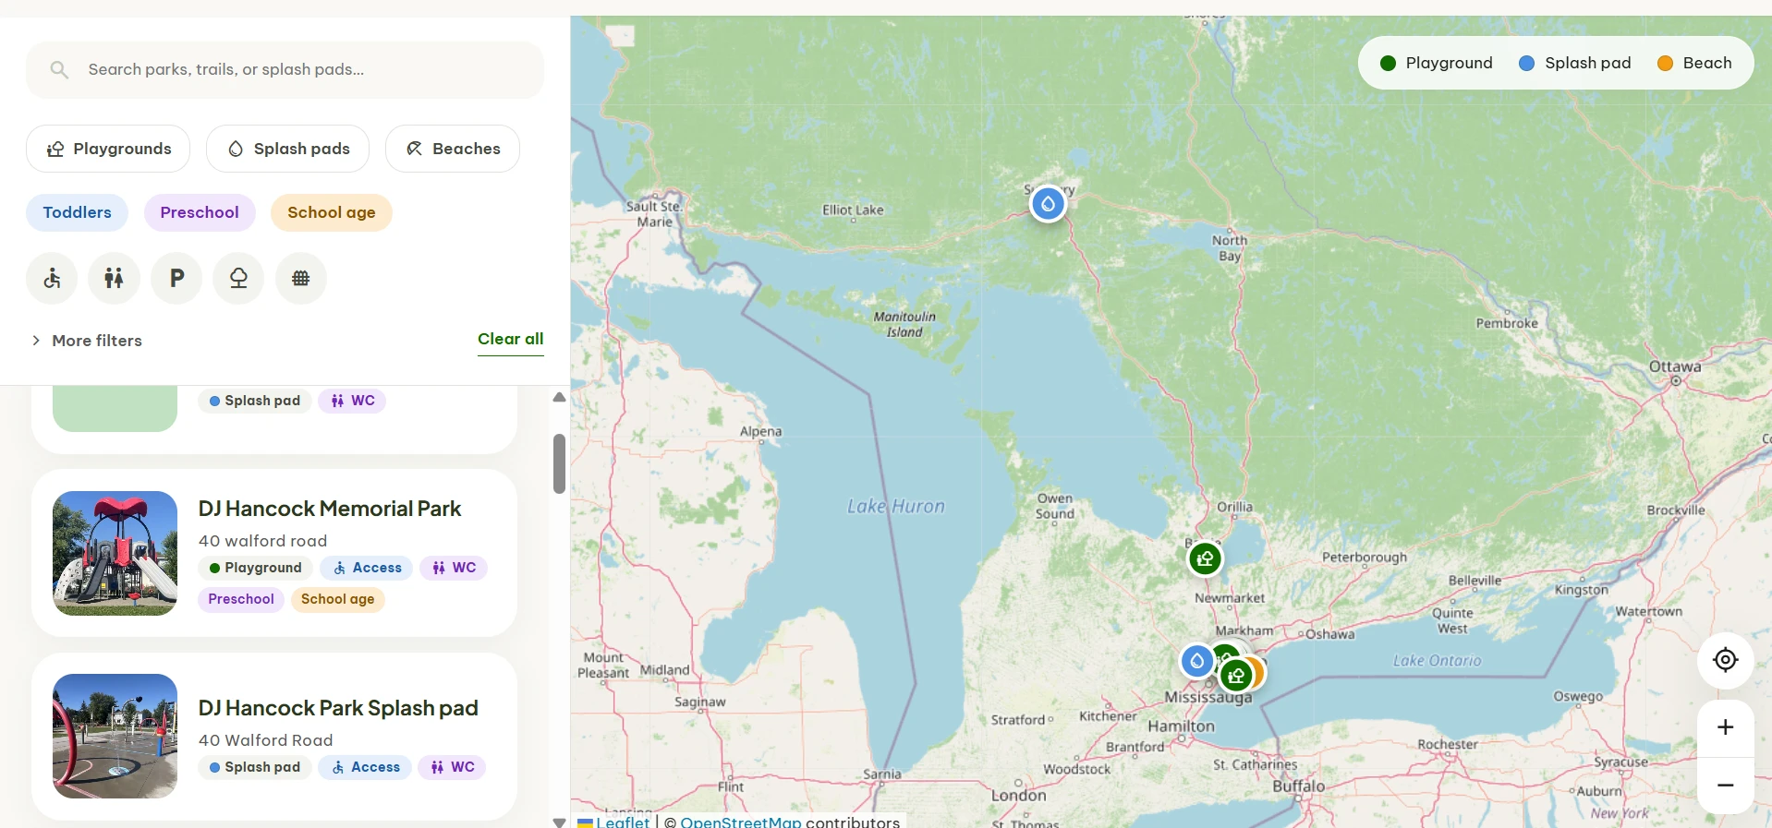The image size is (1772, 828).
Task: Enable the shade tree filter icon
Action: click(x=238, y=278)
